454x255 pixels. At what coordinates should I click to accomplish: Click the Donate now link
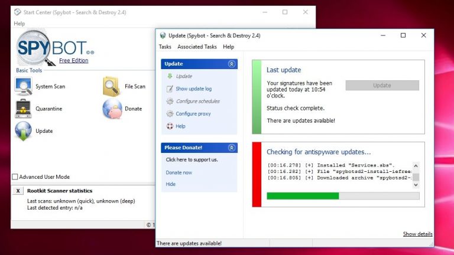pos(179,172)
